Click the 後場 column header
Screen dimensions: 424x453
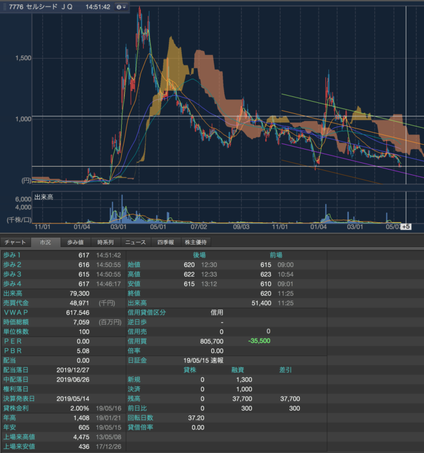(x=199, y=255)
